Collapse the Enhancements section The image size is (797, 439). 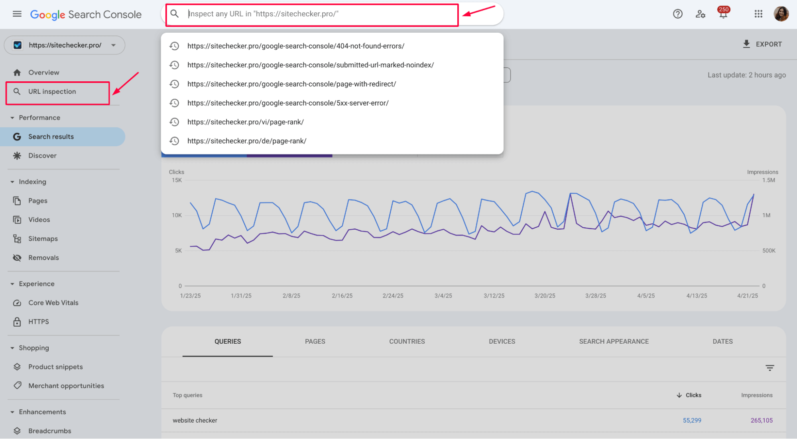coord(12,412)
